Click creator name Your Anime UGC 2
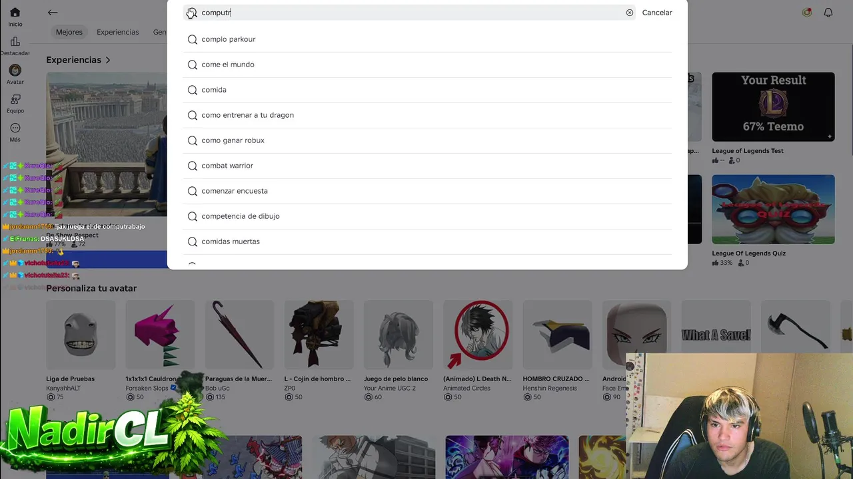This screenshot has height=479, width=853. click(389, 389)
